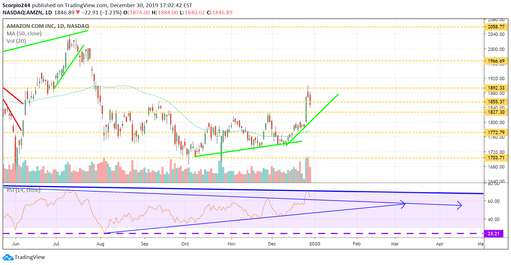Click the 1892.33 price level label

pyautogui.click(x=496, y=88)
